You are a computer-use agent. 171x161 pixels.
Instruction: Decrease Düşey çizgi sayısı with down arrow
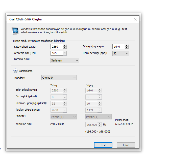pos(127,48)
